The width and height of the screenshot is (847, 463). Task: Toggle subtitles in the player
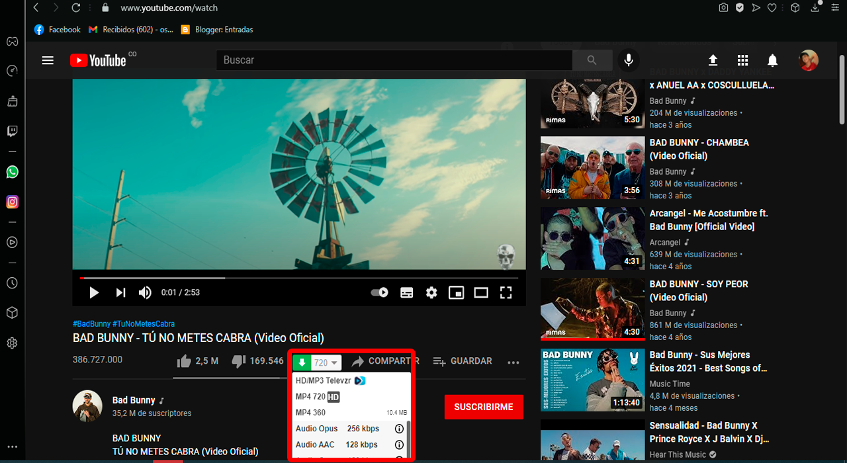point(407,292)
